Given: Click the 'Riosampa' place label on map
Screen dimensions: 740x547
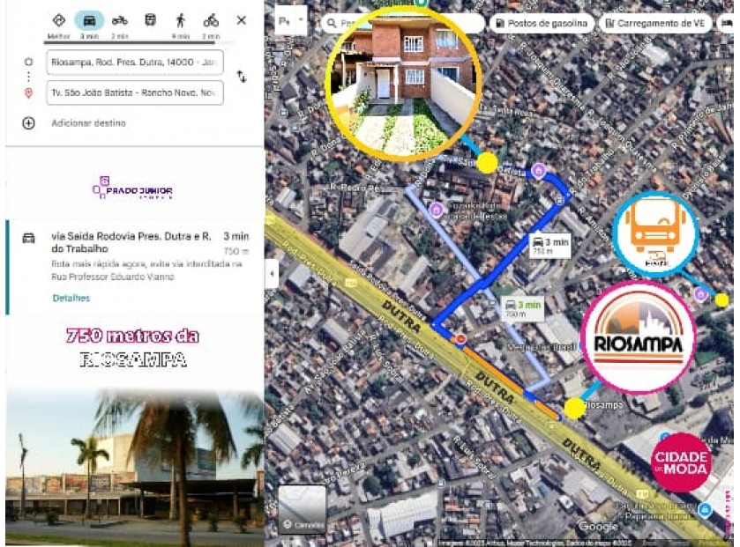Looking at the screenshot, I should 603,404.
